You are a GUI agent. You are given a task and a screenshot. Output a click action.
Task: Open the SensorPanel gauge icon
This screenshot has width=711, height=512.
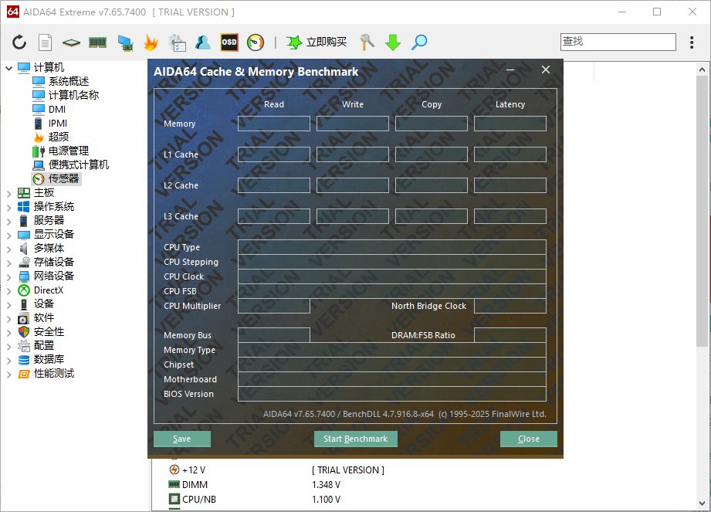[256, 42]
